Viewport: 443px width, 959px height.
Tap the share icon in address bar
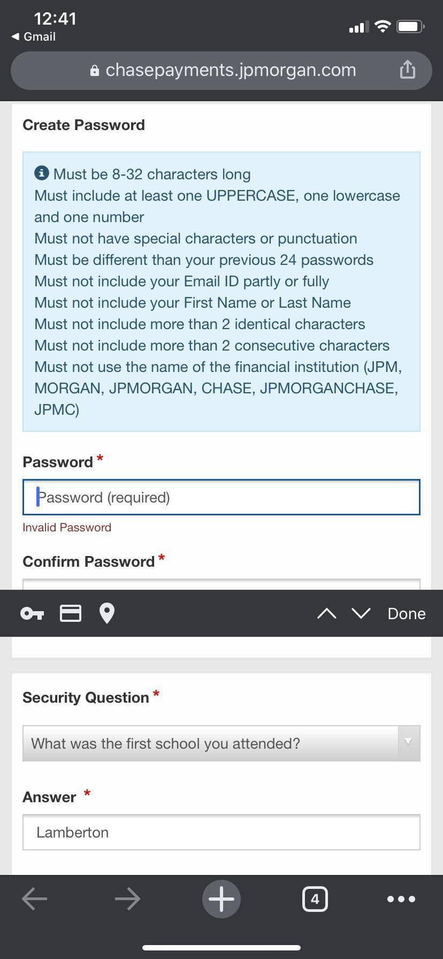(x=407, y=70)
